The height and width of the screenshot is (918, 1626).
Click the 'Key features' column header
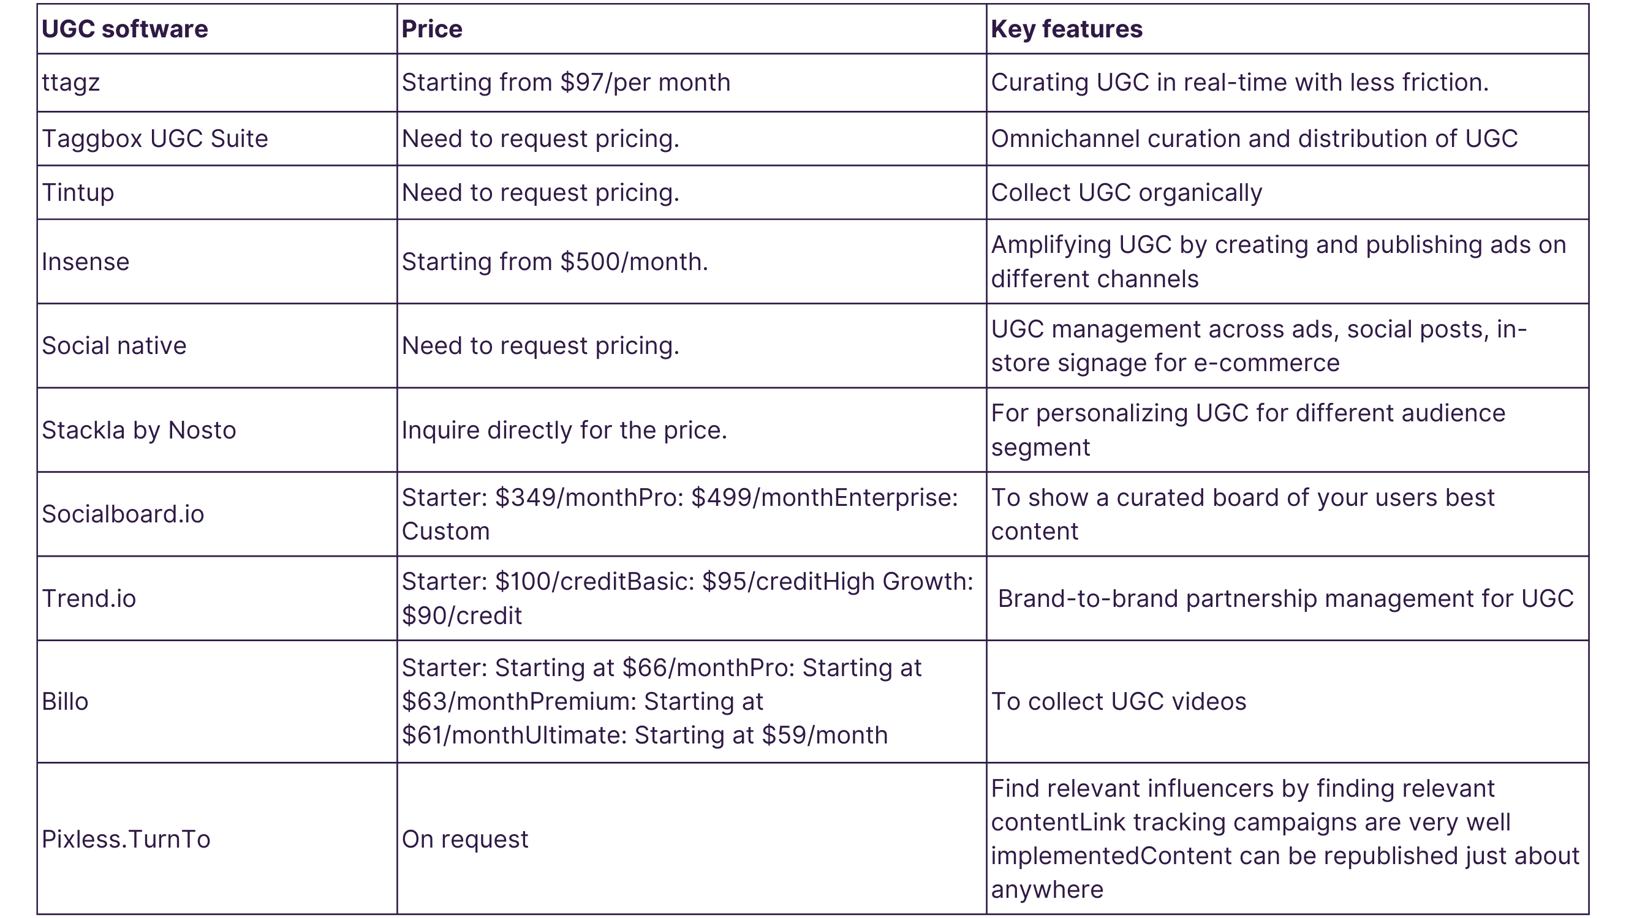[x=1066, y=29]
